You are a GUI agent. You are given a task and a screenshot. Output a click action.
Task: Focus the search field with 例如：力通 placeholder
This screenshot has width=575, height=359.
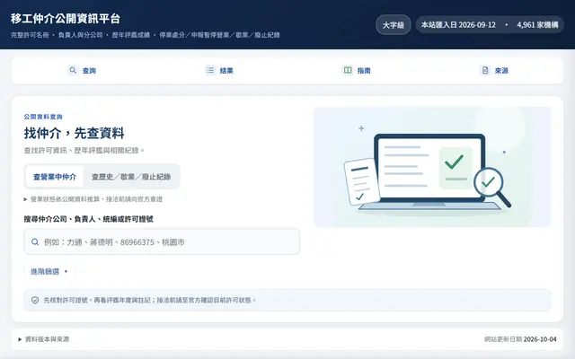tap(162, 241)
